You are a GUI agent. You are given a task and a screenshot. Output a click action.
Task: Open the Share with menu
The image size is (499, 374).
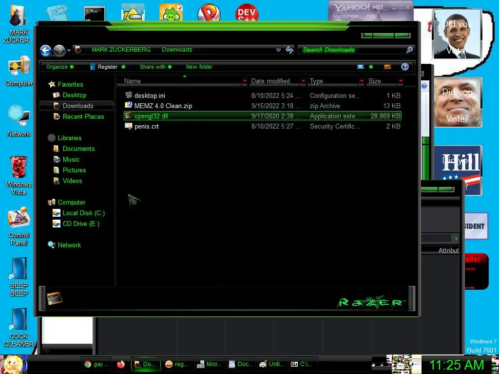(155, 67)
